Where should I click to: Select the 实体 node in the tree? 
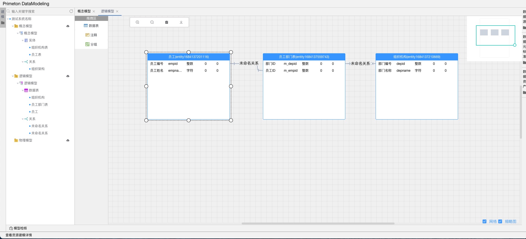32,40
